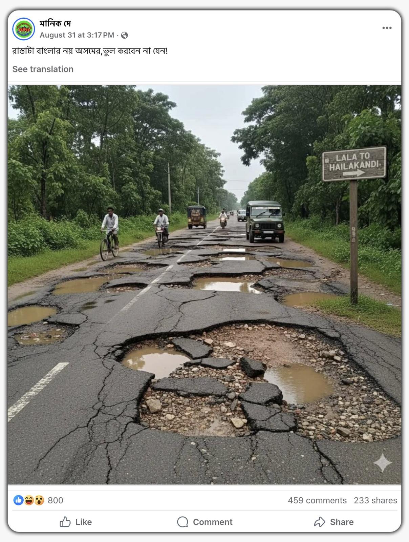Click the globe public audience icon

pos(124,35)
